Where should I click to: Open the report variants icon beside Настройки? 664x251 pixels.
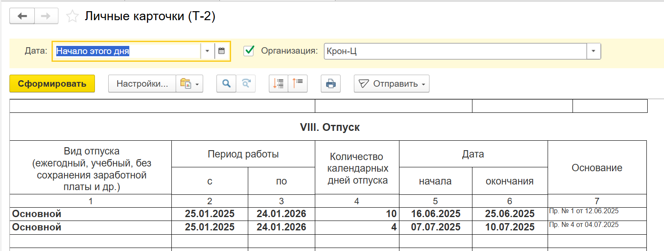point(189,84)
